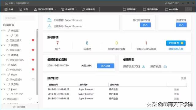Click the 8 店铺数 count
Image resolution: width=196 pixels, height=110 pixels.
pos(87,43)
